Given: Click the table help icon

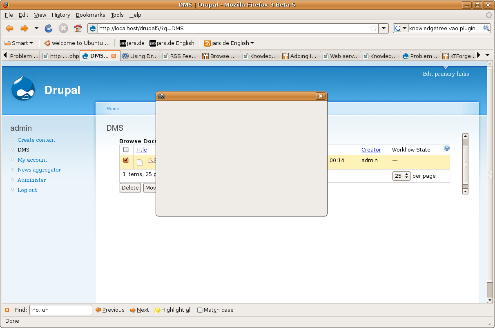Looking at the screenshot, I should pyautogui.click(x=447, y=148).
